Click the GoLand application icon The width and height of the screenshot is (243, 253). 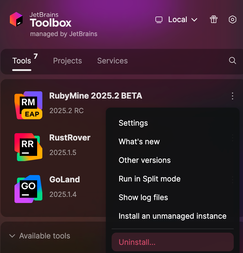point(28,189)
